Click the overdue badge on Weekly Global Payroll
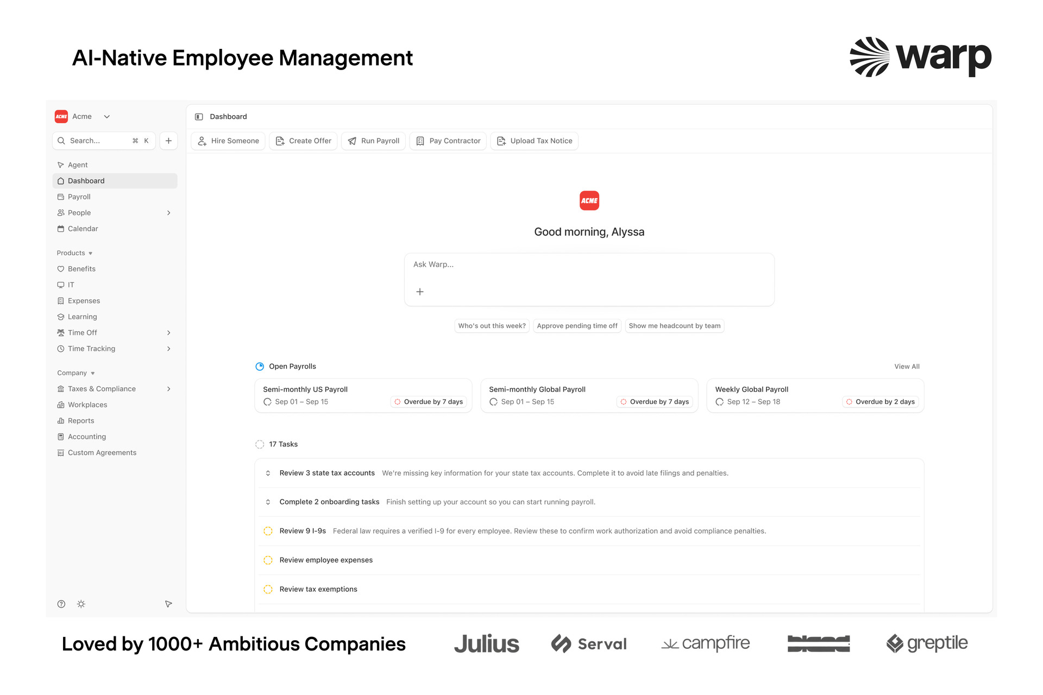The height and width of the screenshot is (695, 1043). 881,402
